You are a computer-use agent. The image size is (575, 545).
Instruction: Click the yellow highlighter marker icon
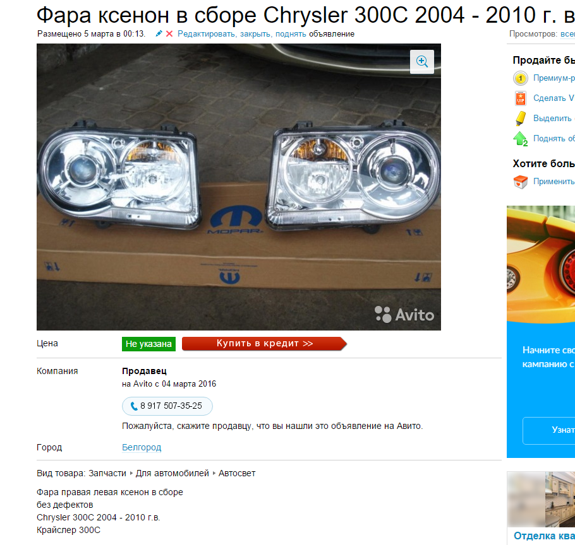coord(521,118)
